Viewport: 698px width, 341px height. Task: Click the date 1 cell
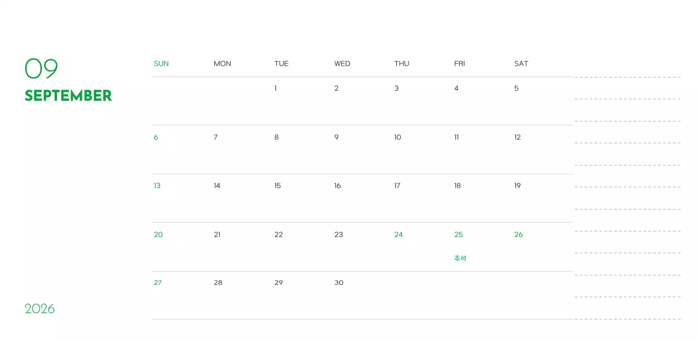coord(275,88)
